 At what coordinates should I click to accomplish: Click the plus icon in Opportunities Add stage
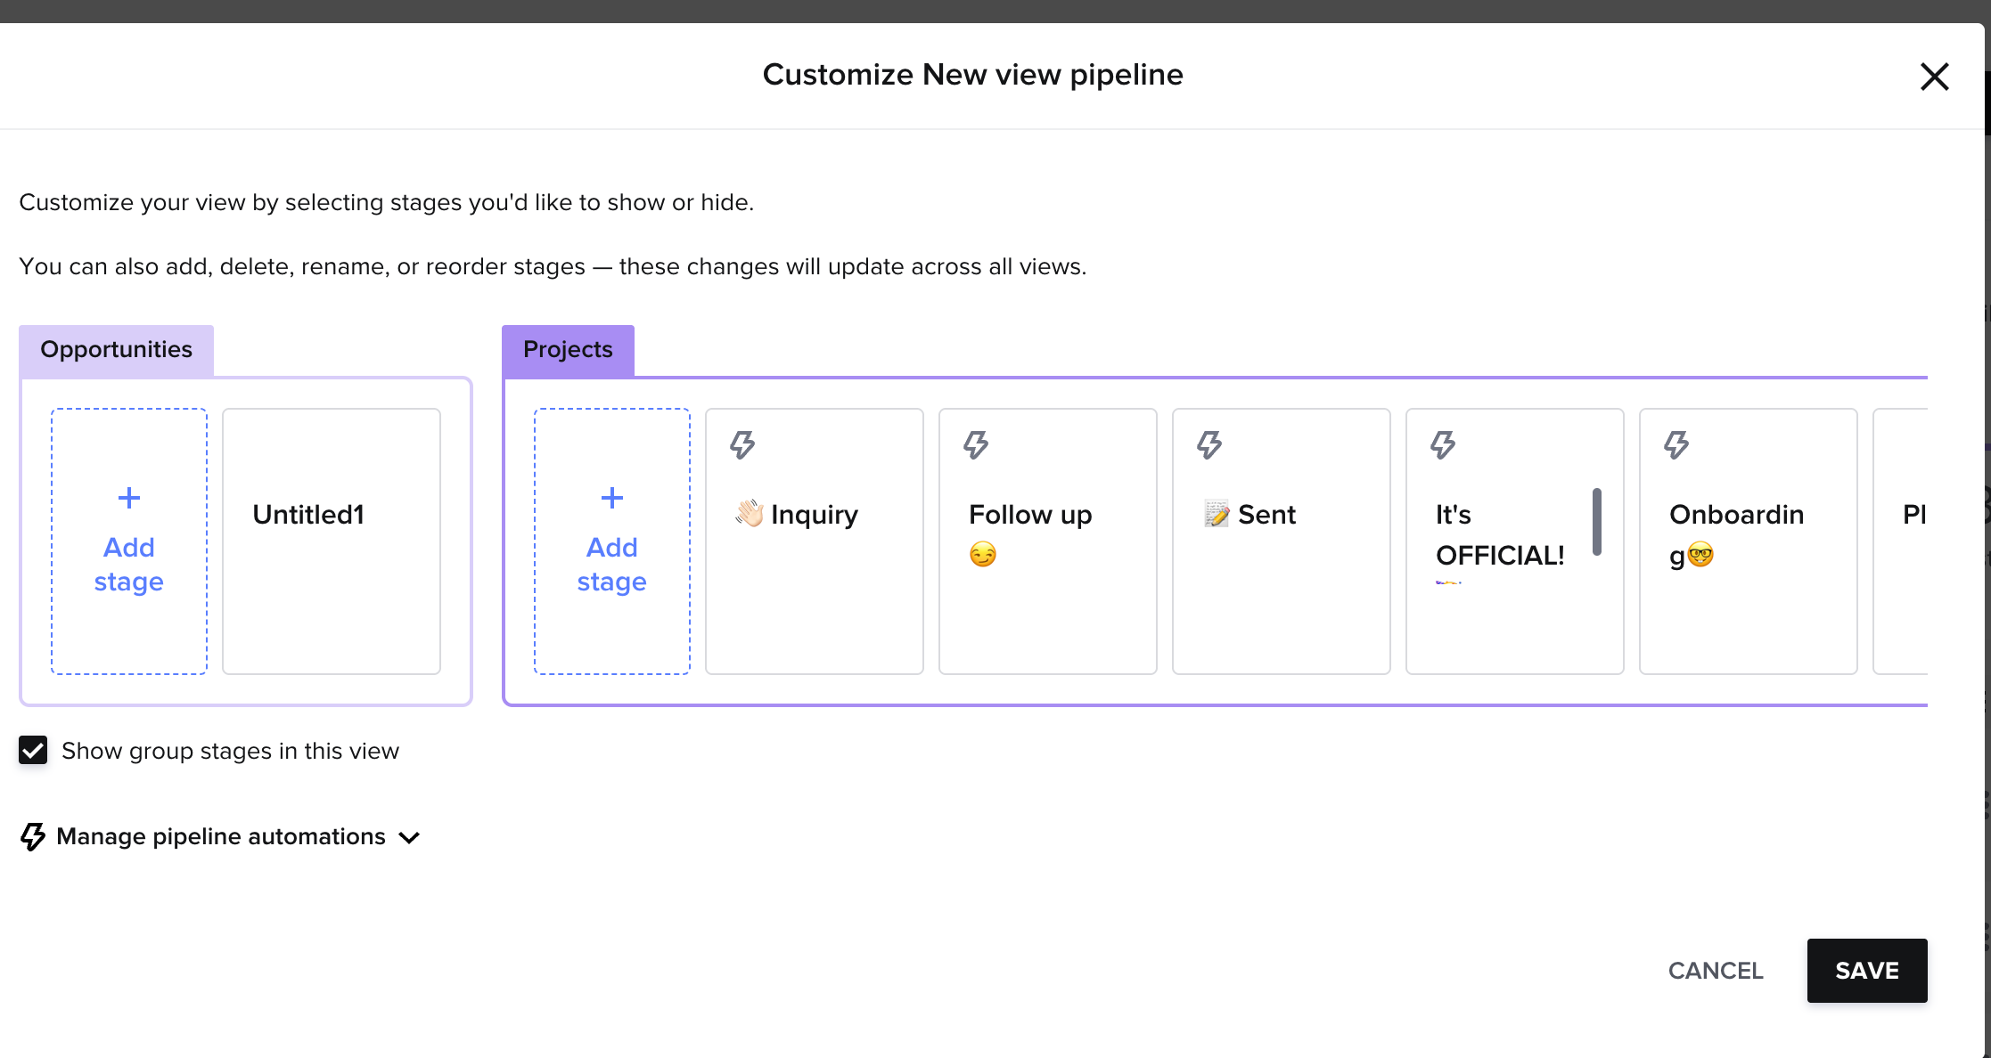point(129,498)
